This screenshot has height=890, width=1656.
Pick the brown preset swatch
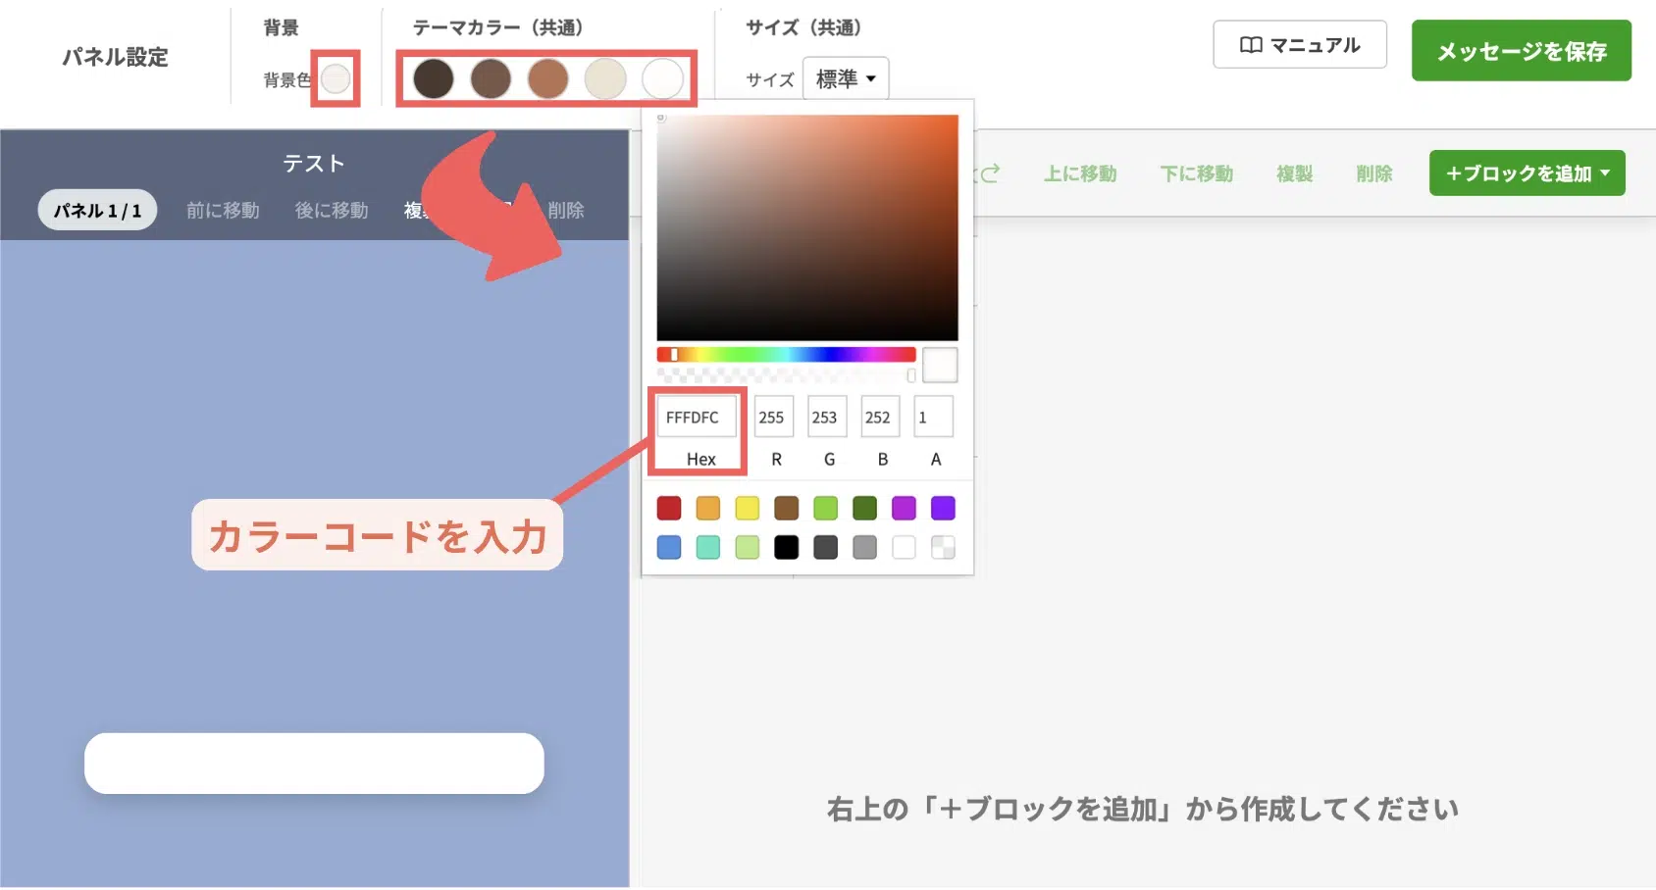coord(787,508)
